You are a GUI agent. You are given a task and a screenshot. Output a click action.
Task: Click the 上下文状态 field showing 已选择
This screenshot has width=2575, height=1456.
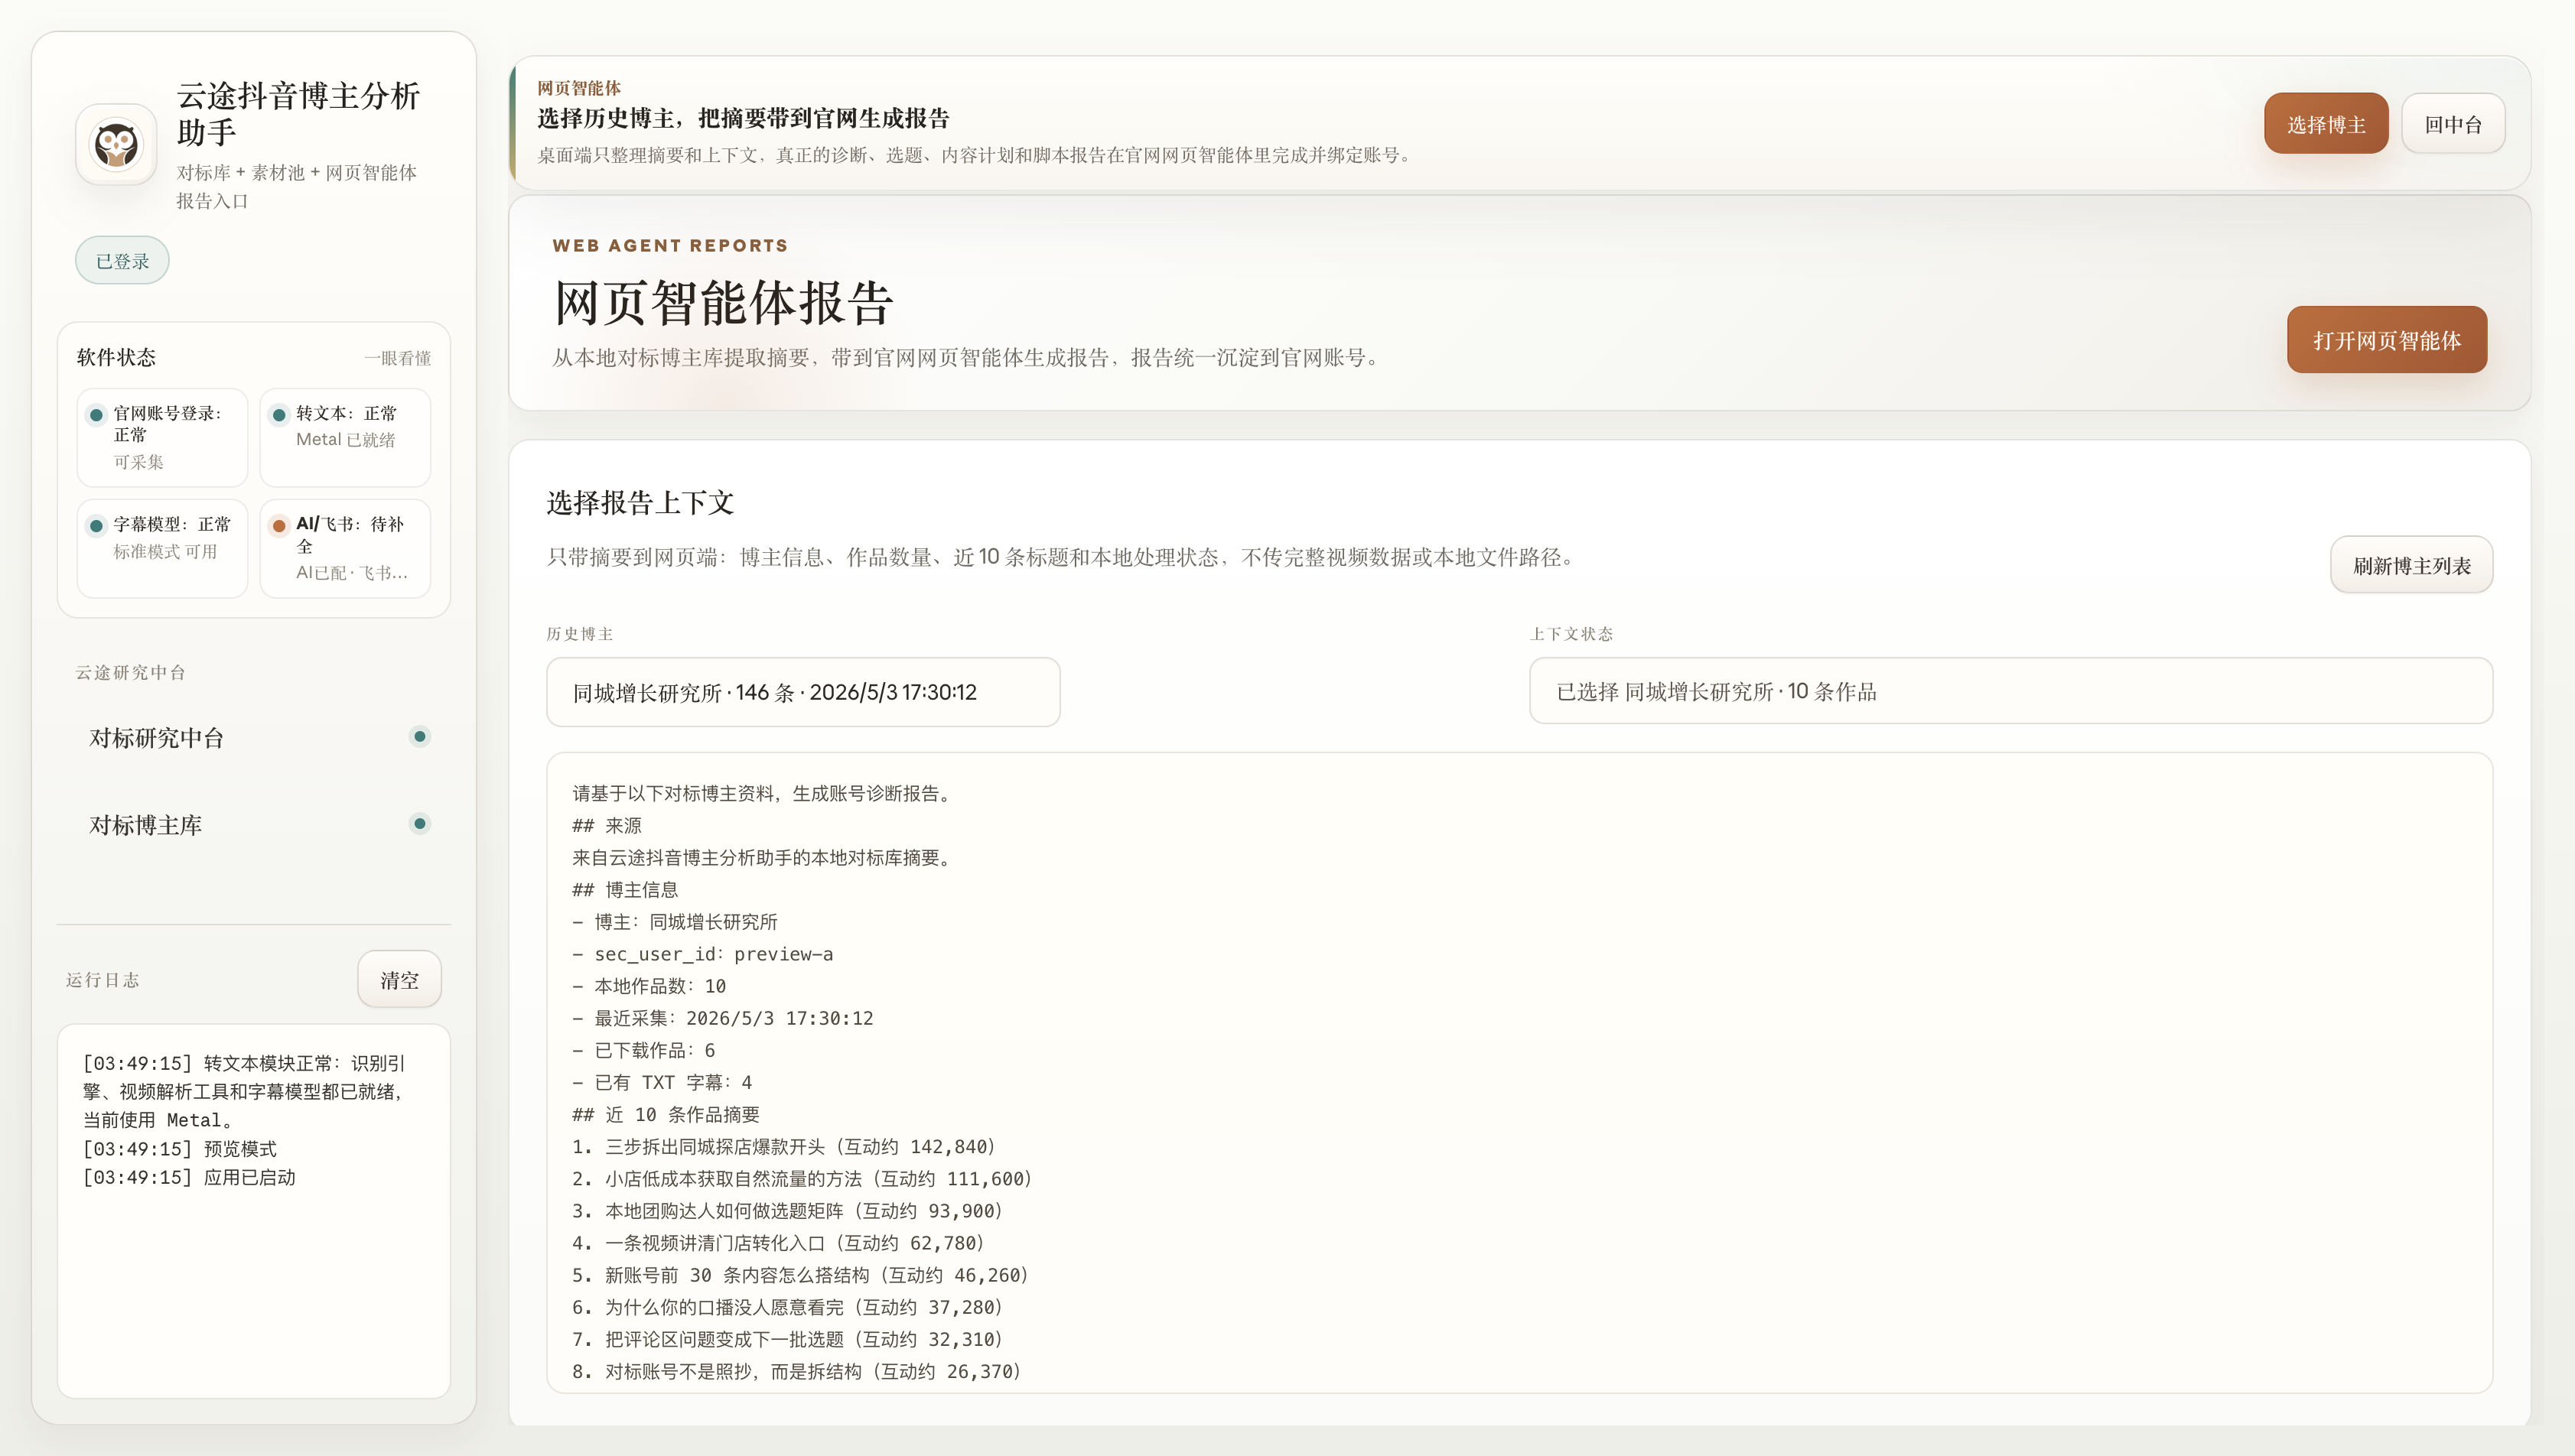pyautogui.click(x=2010, y=691)
